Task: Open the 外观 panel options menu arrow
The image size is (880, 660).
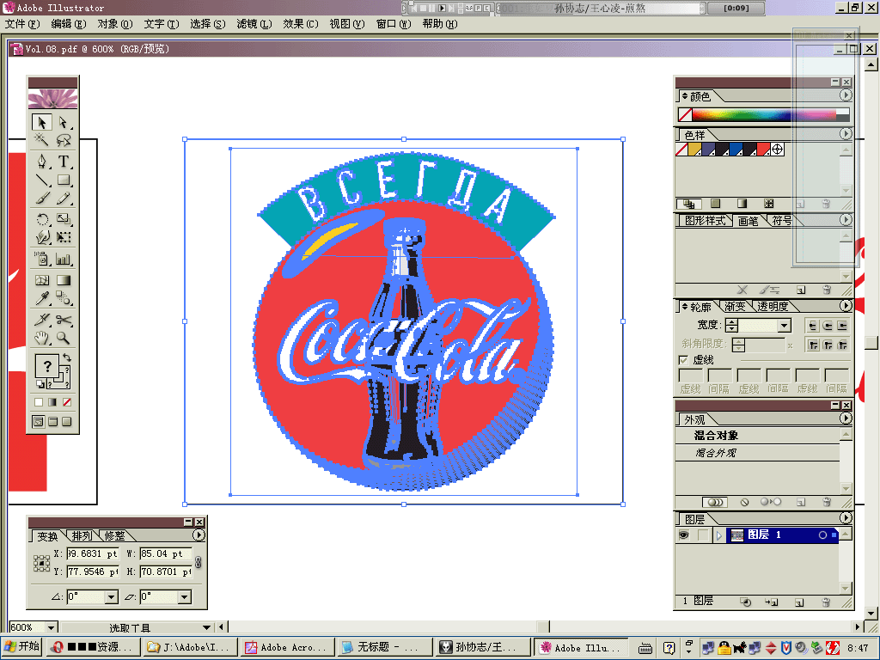Action: 846,419
